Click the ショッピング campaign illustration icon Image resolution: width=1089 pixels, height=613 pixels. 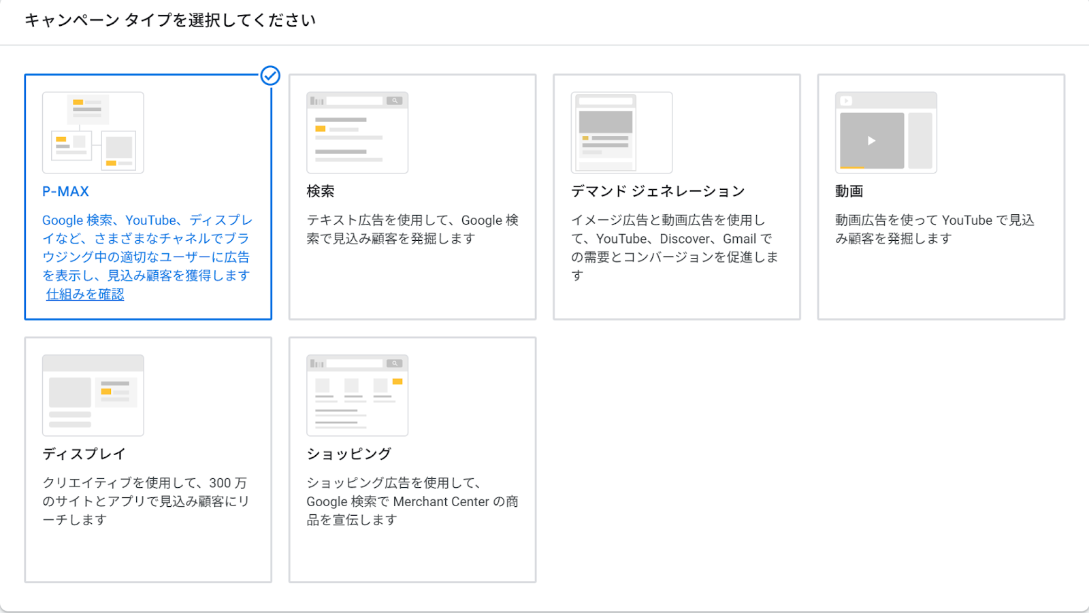357,395
